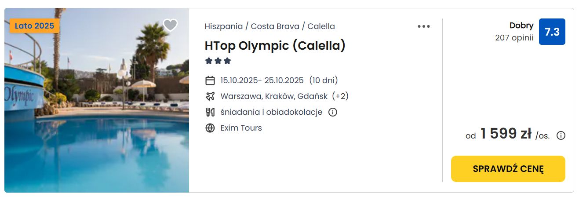Open the three-dots more options menu
This screenshot has height=197, width=579.
[x=424, y=26]
